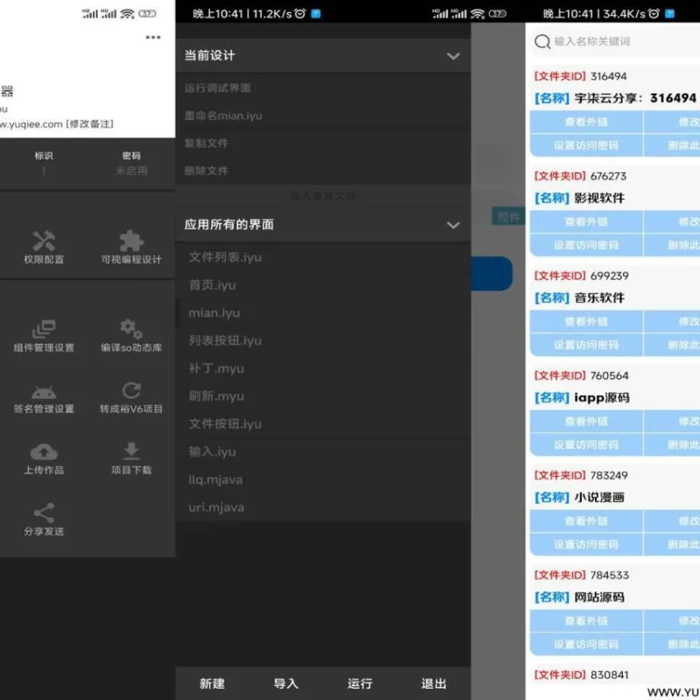Tap 查看外链 for folder 316494

[586, 122]
